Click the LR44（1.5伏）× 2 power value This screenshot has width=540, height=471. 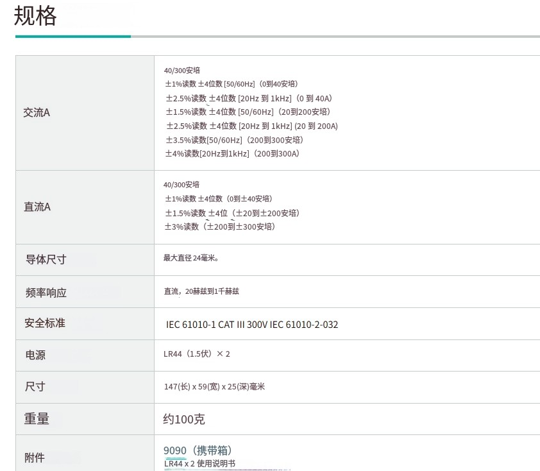click(196, 354)
